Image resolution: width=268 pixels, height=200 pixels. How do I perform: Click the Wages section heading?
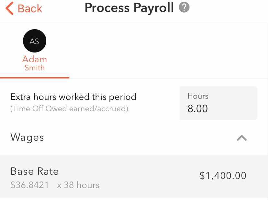coord(27,137)
